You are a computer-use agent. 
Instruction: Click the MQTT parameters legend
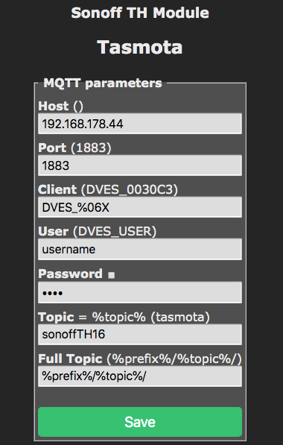point(103,83)
